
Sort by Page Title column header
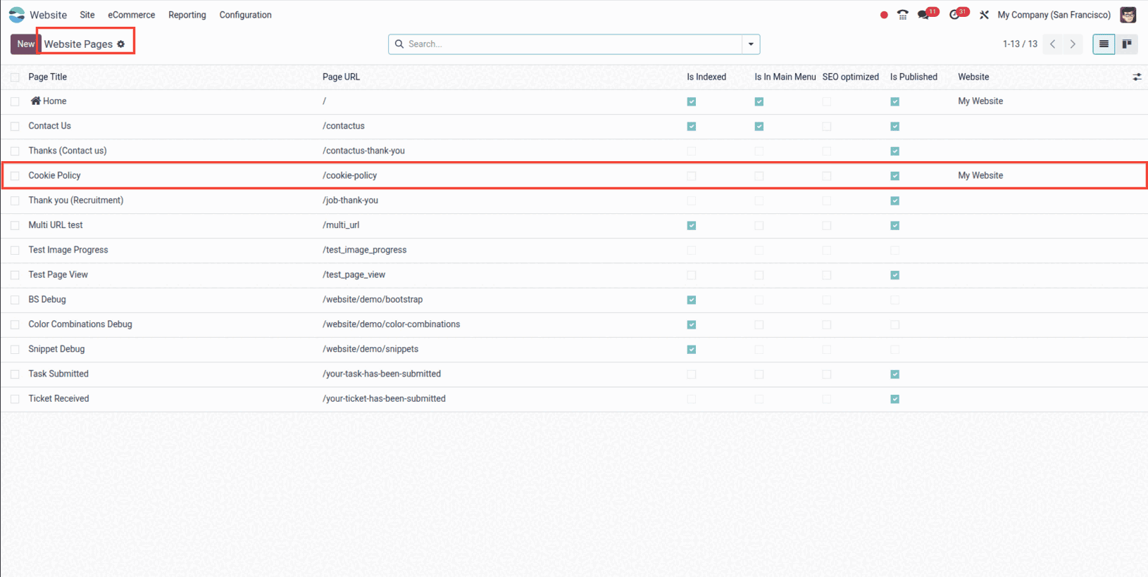(48, 77)
